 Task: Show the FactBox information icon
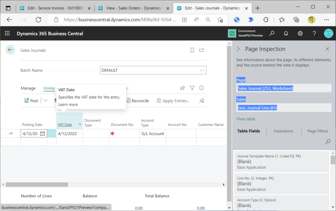tap(201, 88)
